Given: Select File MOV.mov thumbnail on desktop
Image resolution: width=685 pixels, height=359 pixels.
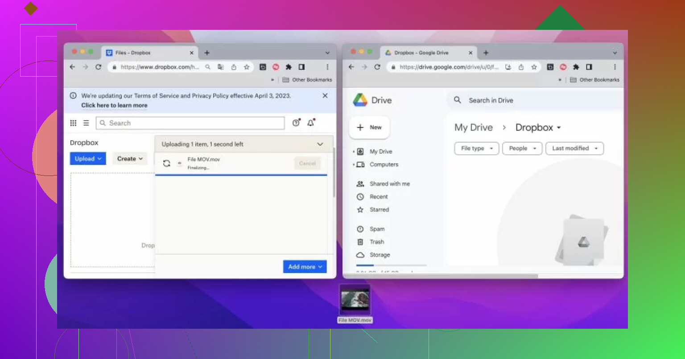Looking at the screenshot, I should pos(355,299).
